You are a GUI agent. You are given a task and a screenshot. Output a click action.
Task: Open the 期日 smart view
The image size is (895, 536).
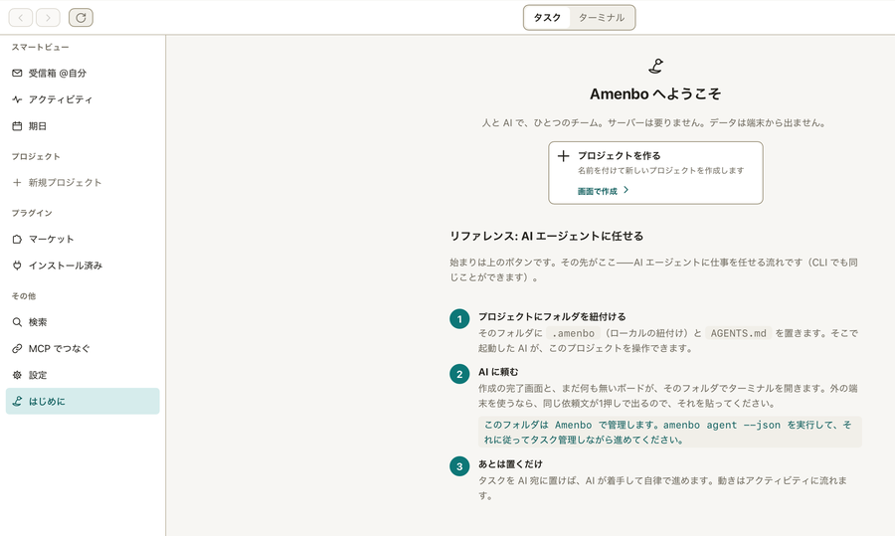(83, 126)
